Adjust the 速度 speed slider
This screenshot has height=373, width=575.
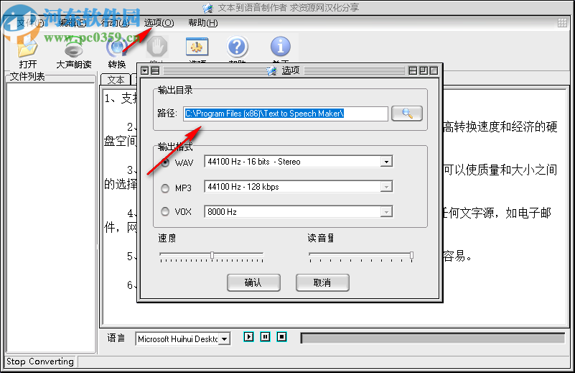coord(212,256)
